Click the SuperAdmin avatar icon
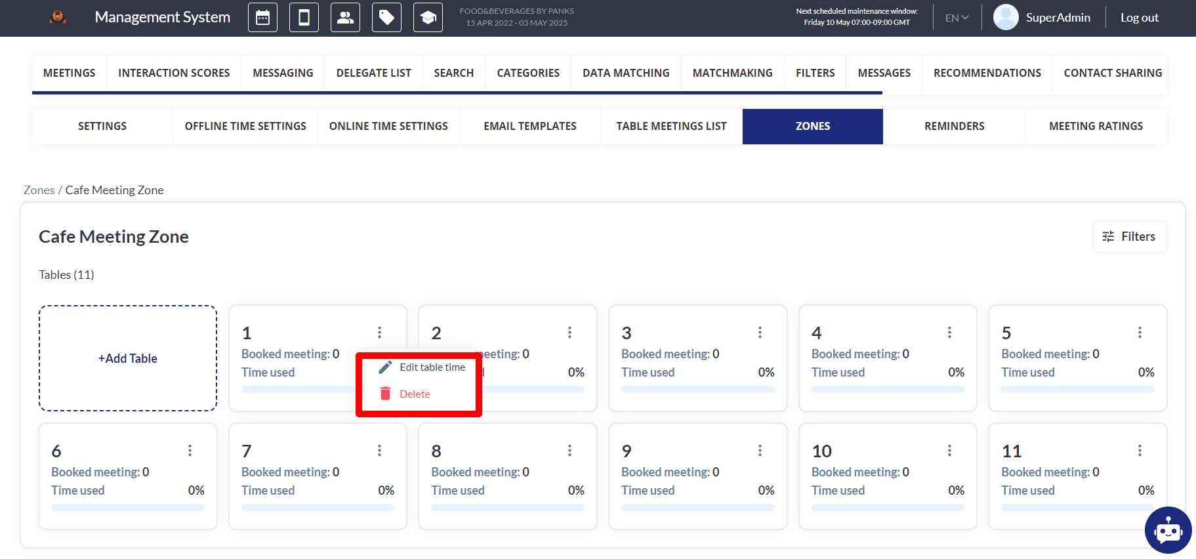This screenshot has width=1196, height=559. point(1005,18)
